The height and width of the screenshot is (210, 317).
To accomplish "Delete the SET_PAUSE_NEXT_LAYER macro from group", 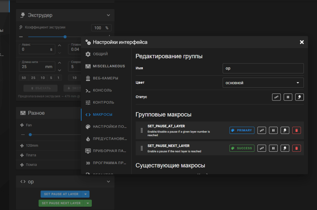I will [x=296, y=148].
